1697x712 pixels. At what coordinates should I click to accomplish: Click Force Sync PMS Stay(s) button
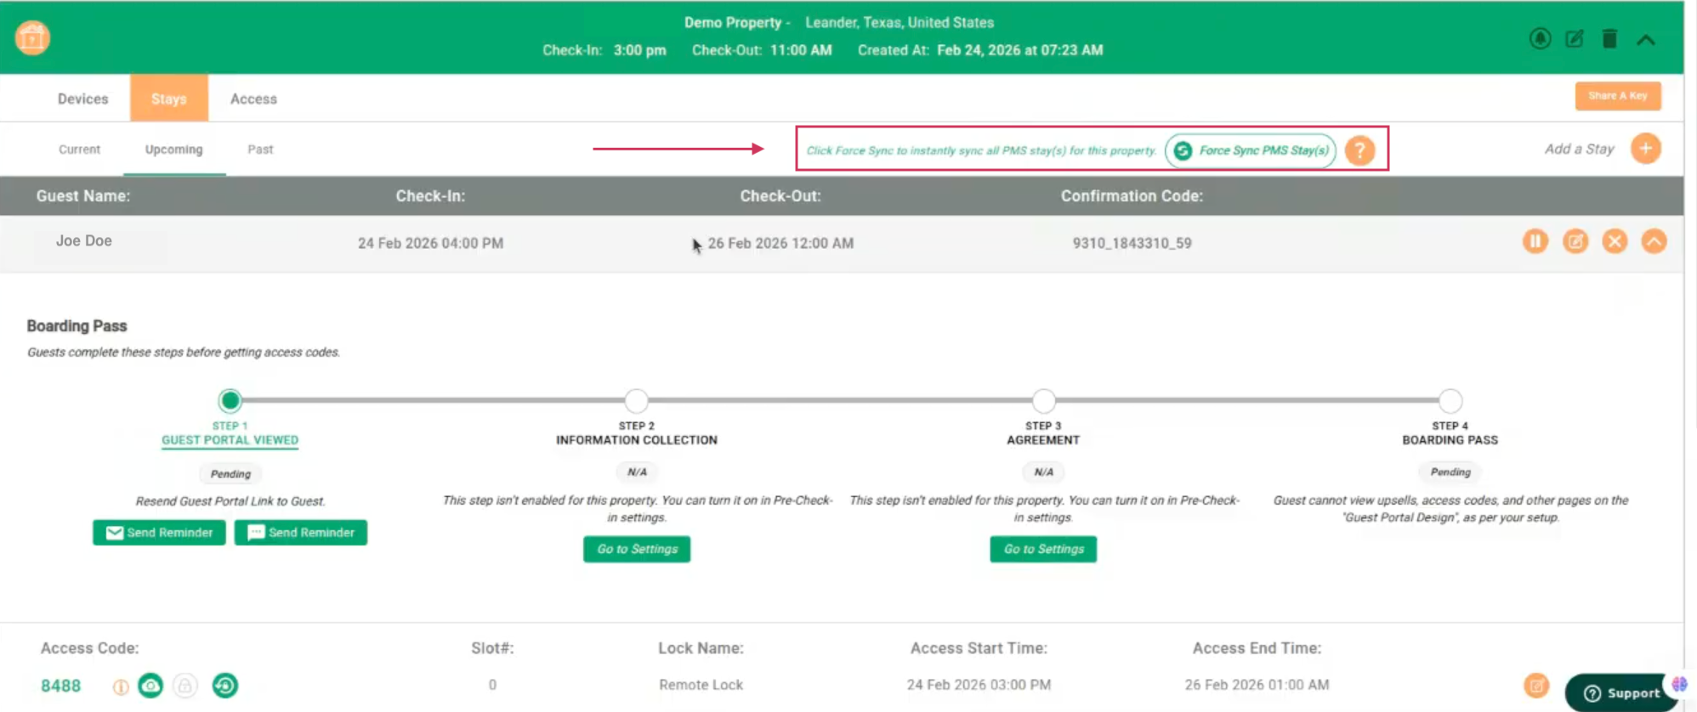pos(1251,150)
